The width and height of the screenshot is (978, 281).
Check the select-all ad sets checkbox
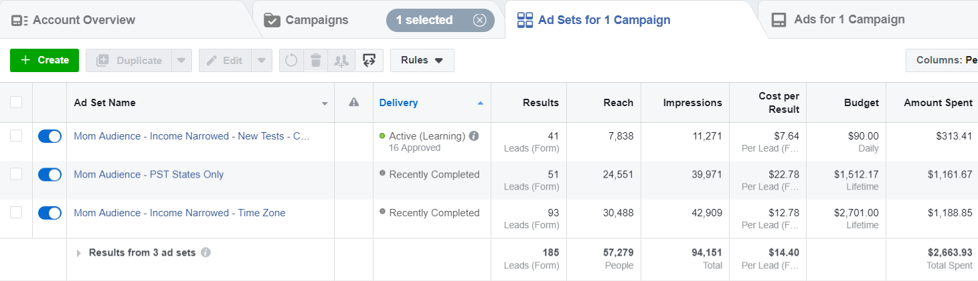(16, 102)
